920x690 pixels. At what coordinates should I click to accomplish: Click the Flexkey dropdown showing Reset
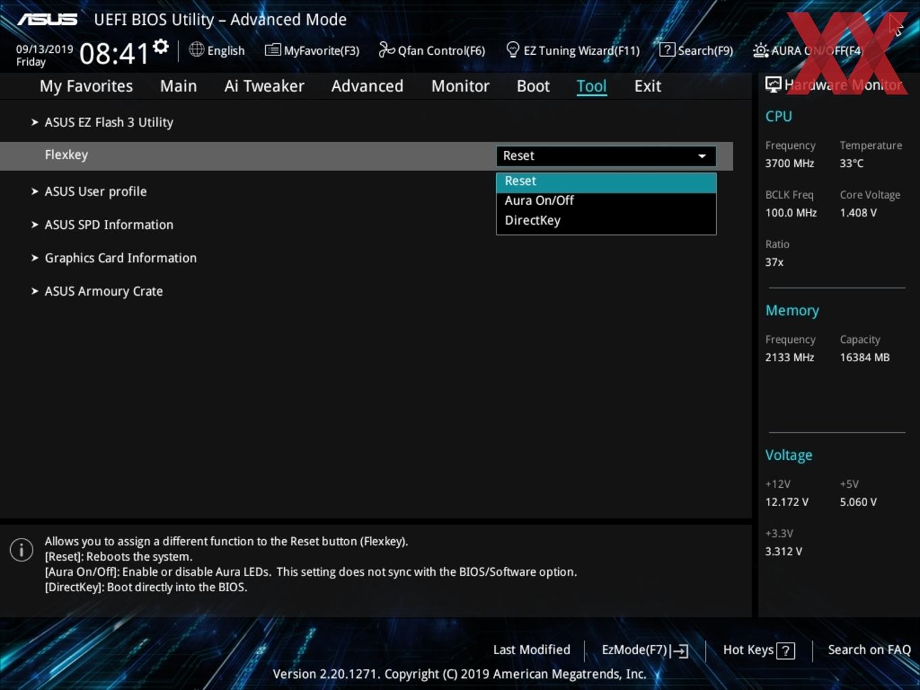(x=606, y=156)
